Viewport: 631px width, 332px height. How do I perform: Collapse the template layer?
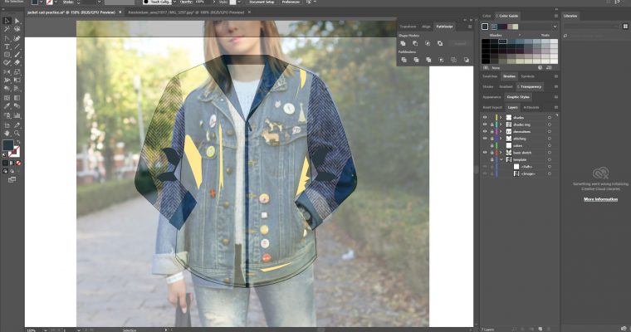pos(501,159)
